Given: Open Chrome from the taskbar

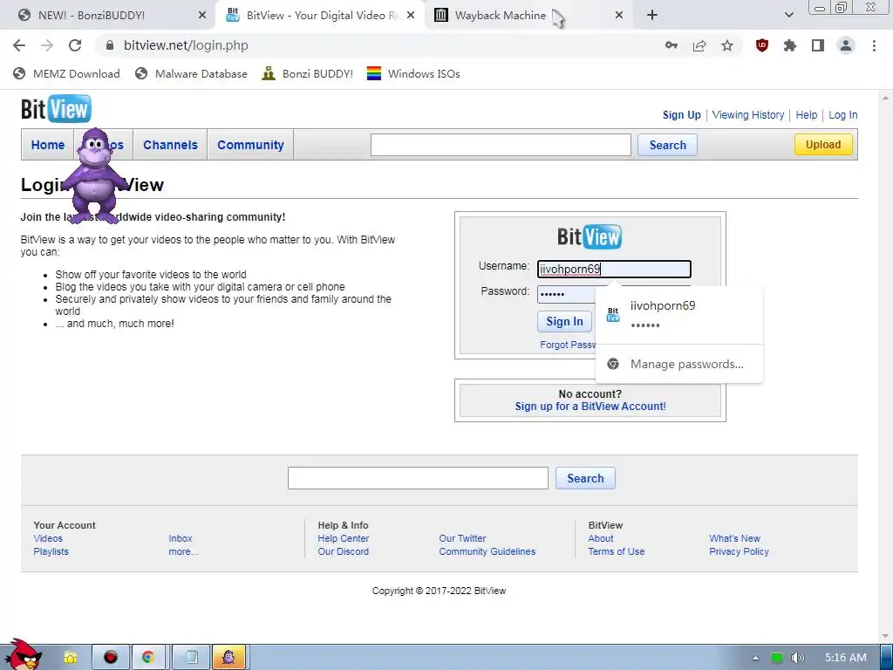Looking at the screenshot, I should pyautogui.click(x=148, y=658).
